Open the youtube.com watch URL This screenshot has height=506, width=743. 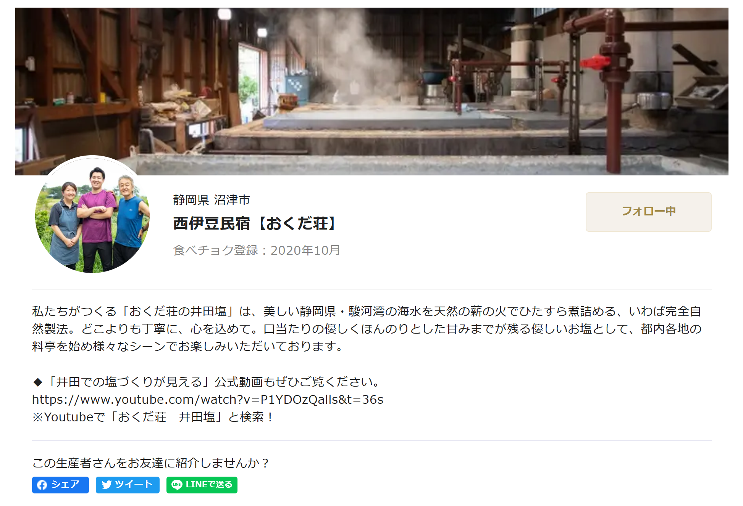coord(208,399)
